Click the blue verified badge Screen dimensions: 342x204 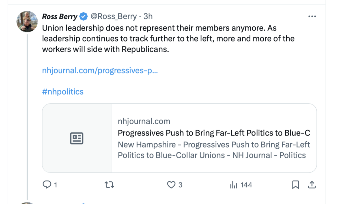coord(83,17)
